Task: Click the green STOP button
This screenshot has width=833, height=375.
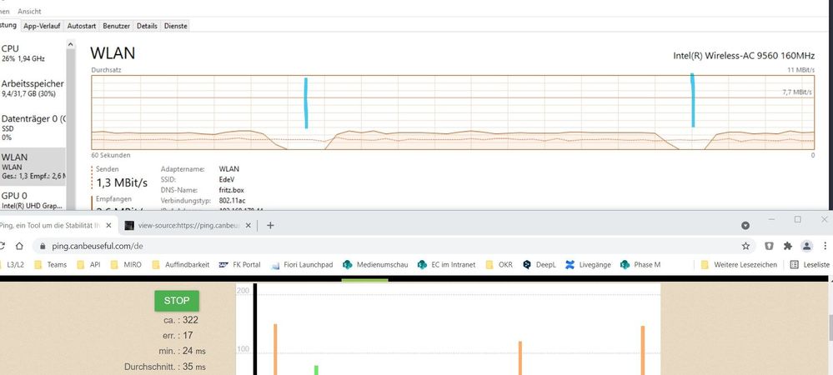Action: click(x=177, y=301)
